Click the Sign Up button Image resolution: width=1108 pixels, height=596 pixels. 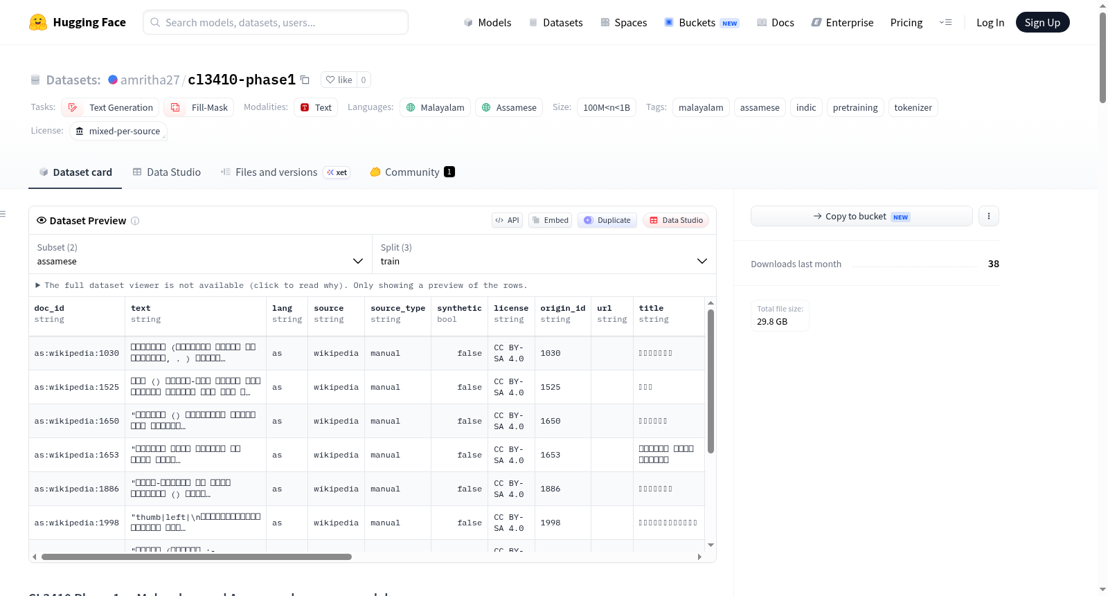(1042, 22)
